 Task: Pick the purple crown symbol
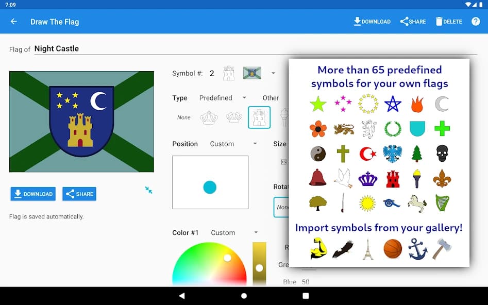tap(367, 179)
